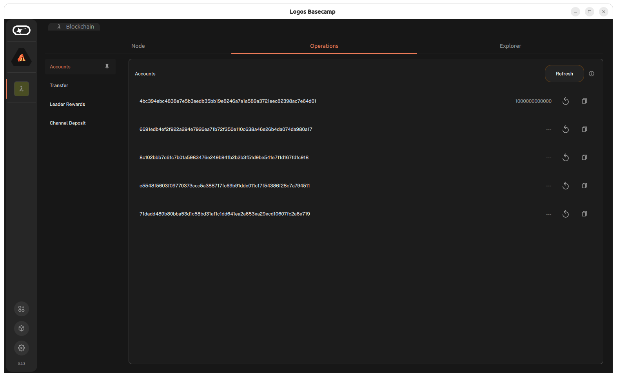Refresh balance for account 8c102bbb7...
The height and width of the screenshot is (377, 617).
coord(566,157)
